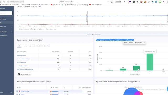Click Копировать in selection popup
Viewport: 168px width, 95px height.
(139, 43)
